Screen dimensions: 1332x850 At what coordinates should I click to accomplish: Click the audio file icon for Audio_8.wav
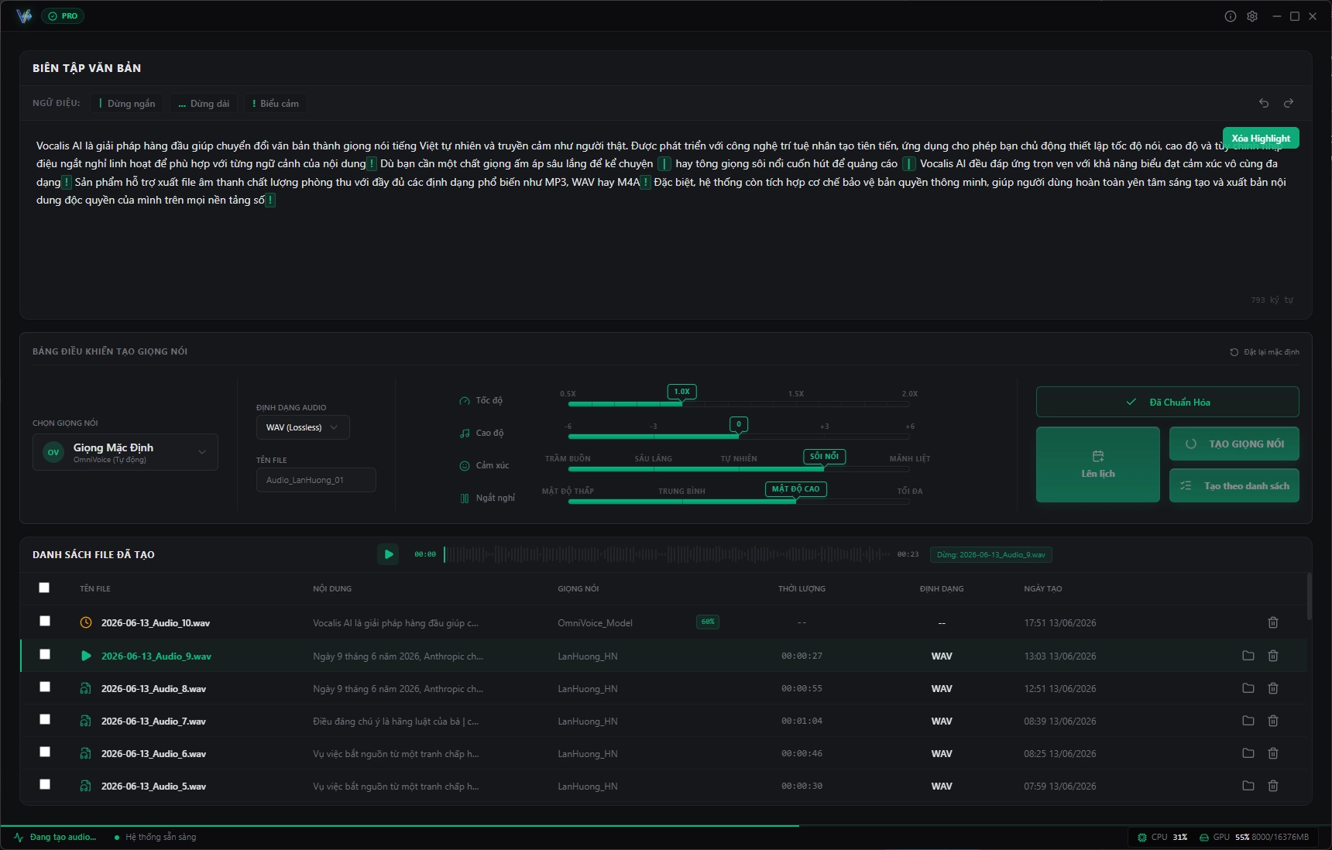tap(86, 688)
